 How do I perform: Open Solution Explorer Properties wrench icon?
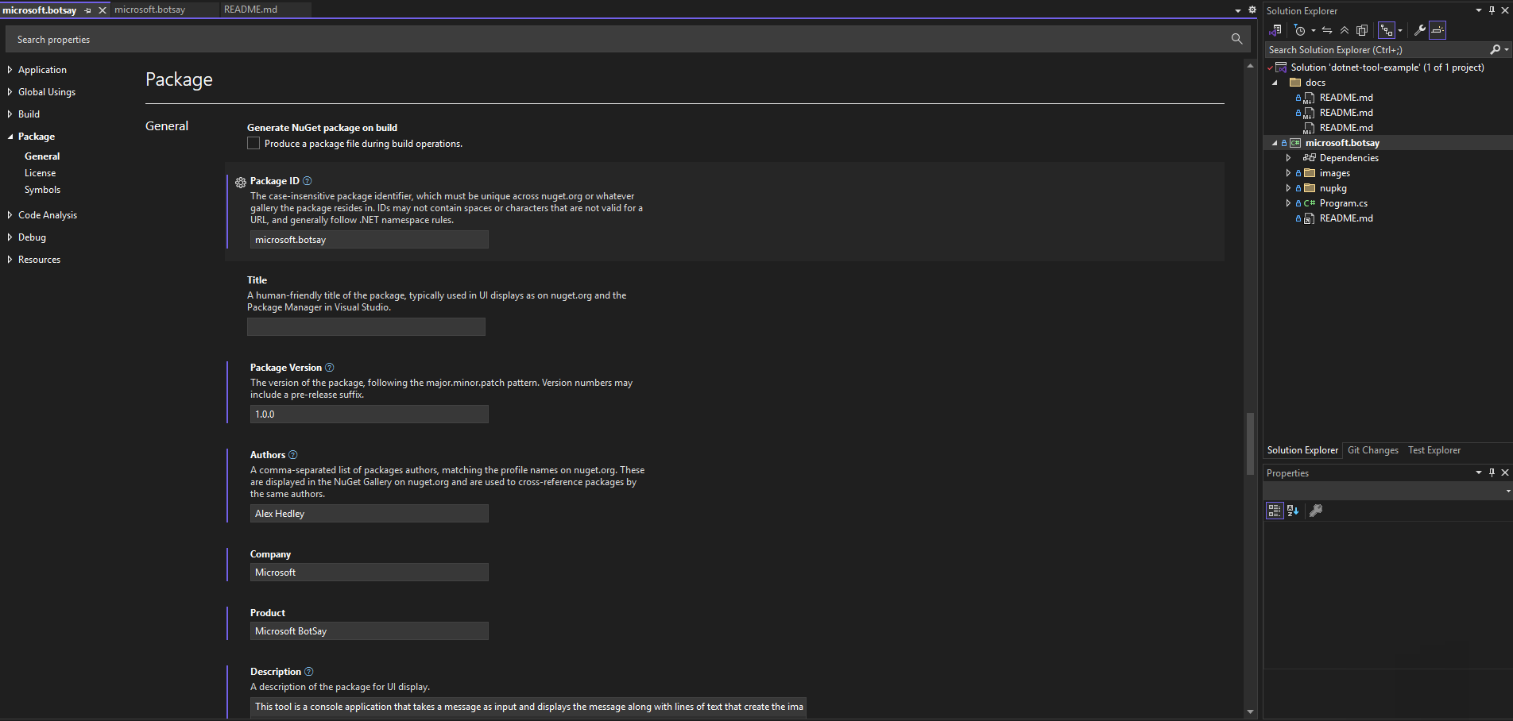pos(1420,30)
